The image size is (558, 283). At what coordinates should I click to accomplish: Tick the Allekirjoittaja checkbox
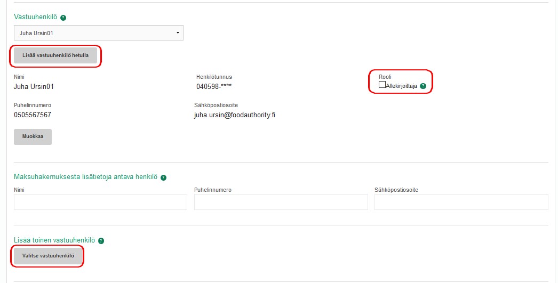382,85
